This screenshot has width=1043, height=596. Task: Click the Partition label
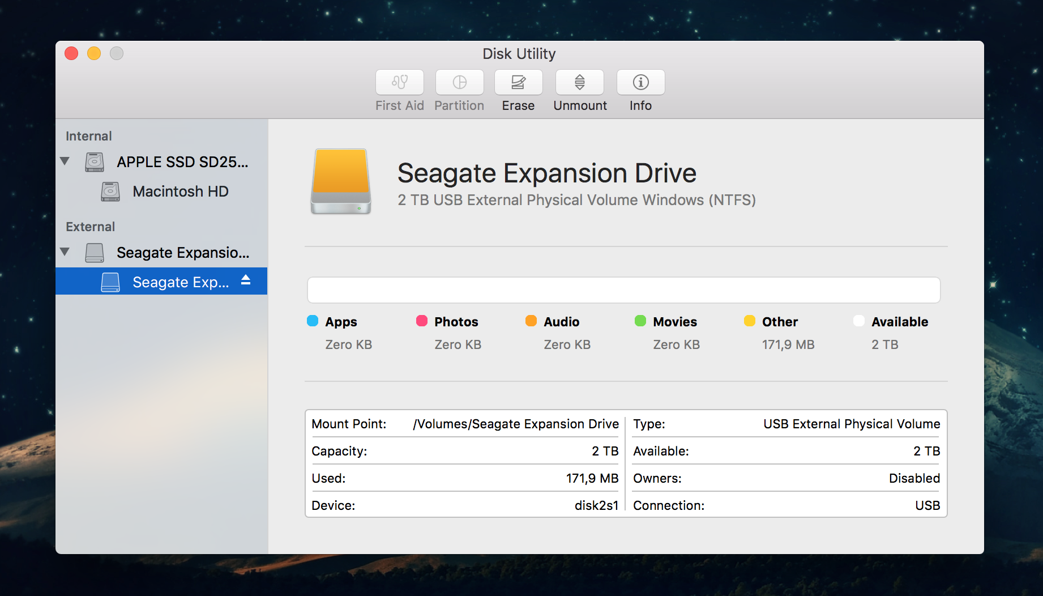coord(459,105)
